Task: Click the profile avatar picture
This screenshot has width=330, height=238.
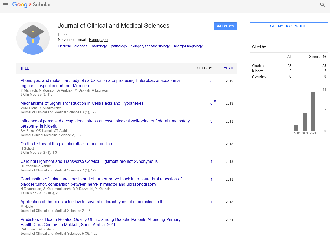Action: pos(33,38)
